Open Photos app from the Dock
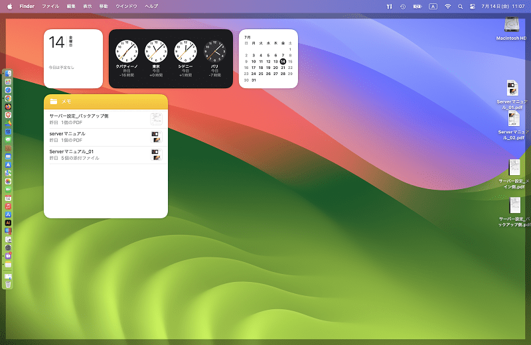The image size is (531, 345). (x=8, y=181)
